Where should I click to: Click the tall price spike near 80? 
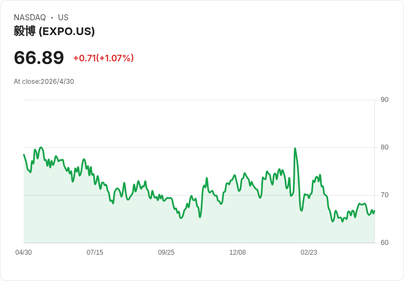tap(295, 148)
